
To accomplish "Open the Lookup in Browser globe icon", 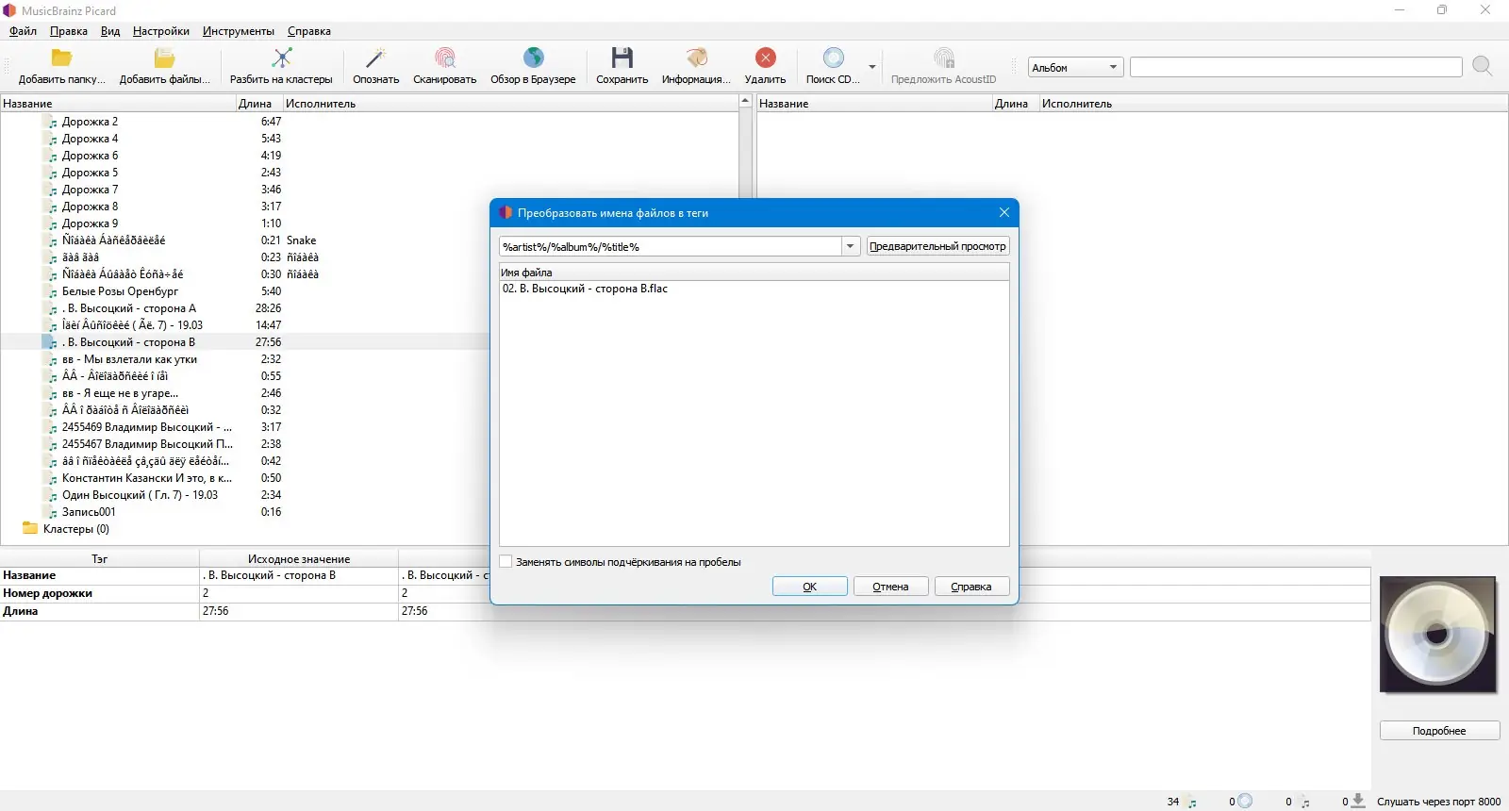I will pos(533,58).
